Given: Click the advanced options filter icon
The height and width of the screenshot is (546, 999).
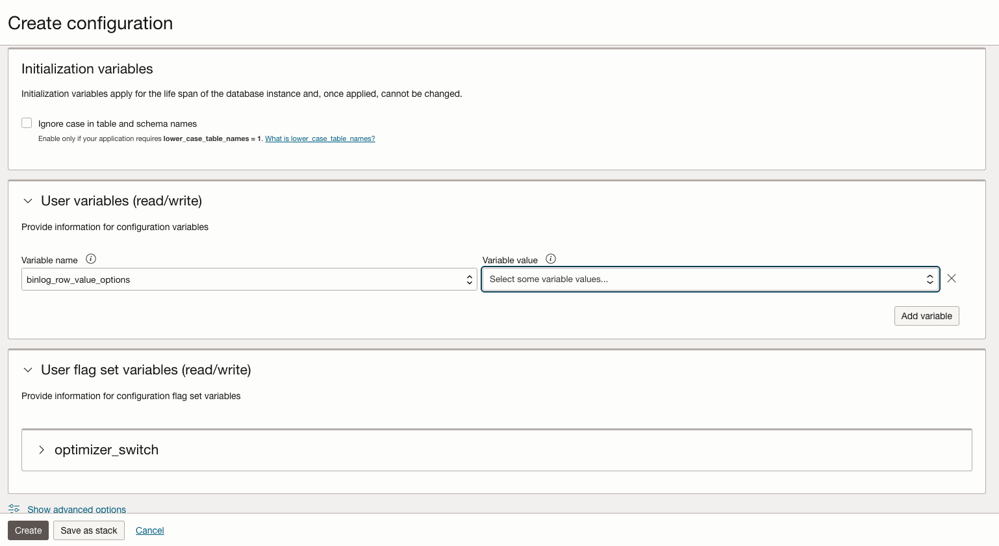Looking at the screenshot, I should (12, 508).
